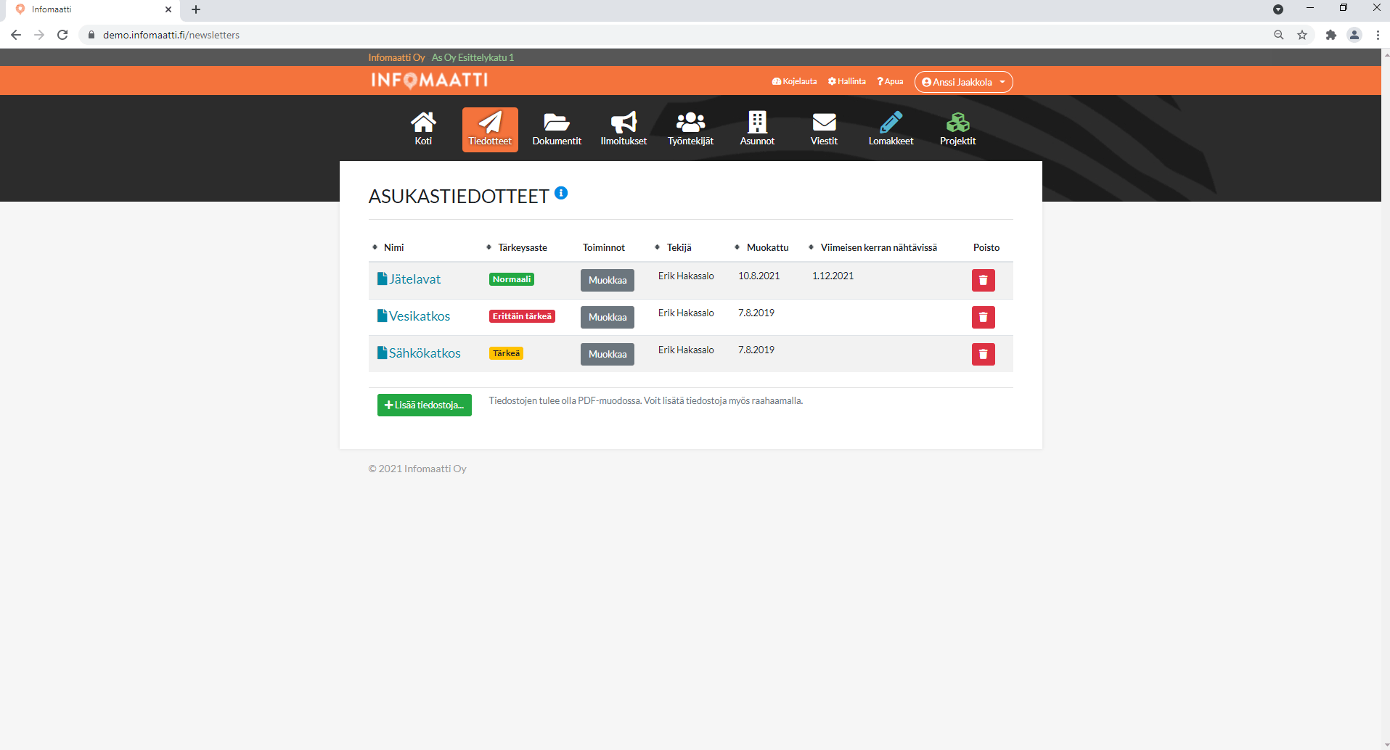Click the As Oy Esittelykatu 1 link

[x=473, y=57]
